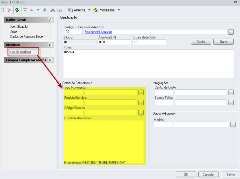Select Dados de Repasse Bloco item

26,37
